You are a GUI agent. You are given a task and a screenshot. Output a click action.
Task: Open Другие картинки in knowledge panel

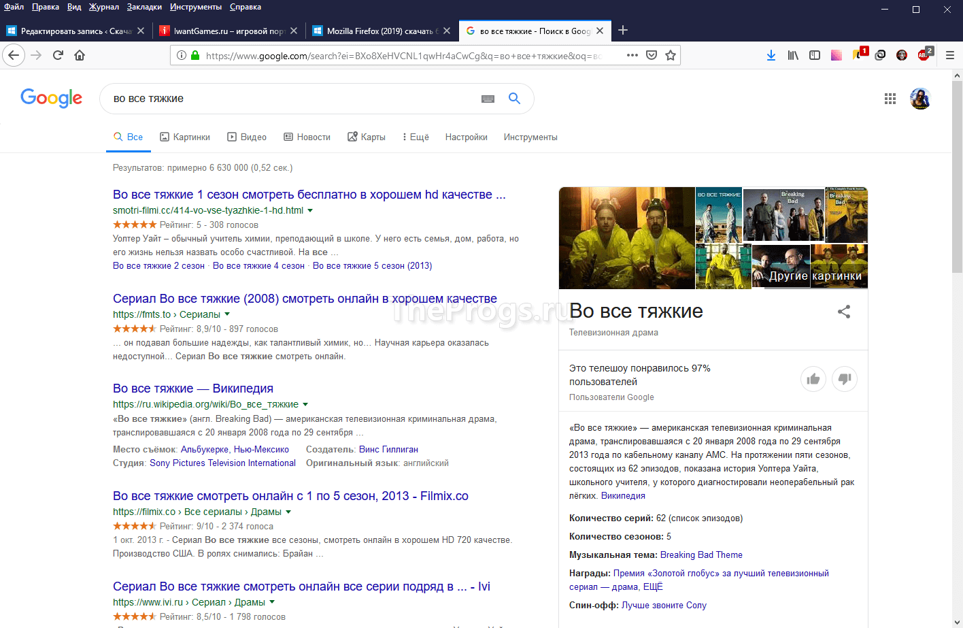(x=815, y=276)
